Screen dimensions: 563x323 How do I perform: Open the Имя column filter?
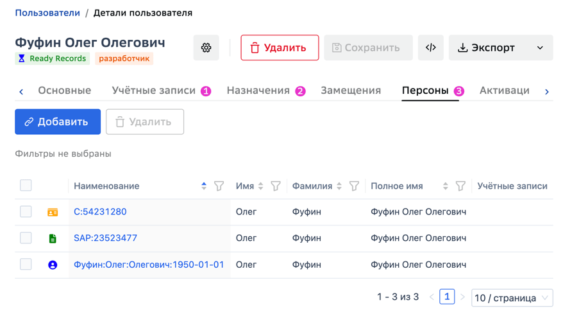point(276,186)
